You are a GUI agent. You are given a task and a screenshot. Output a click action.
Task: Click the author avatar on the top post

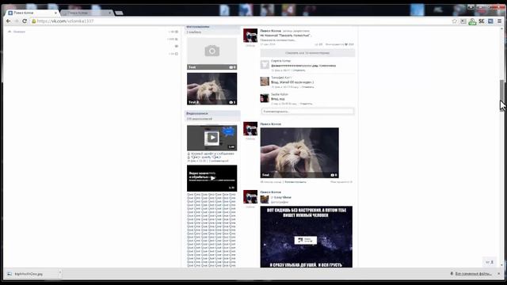(250, 35)
